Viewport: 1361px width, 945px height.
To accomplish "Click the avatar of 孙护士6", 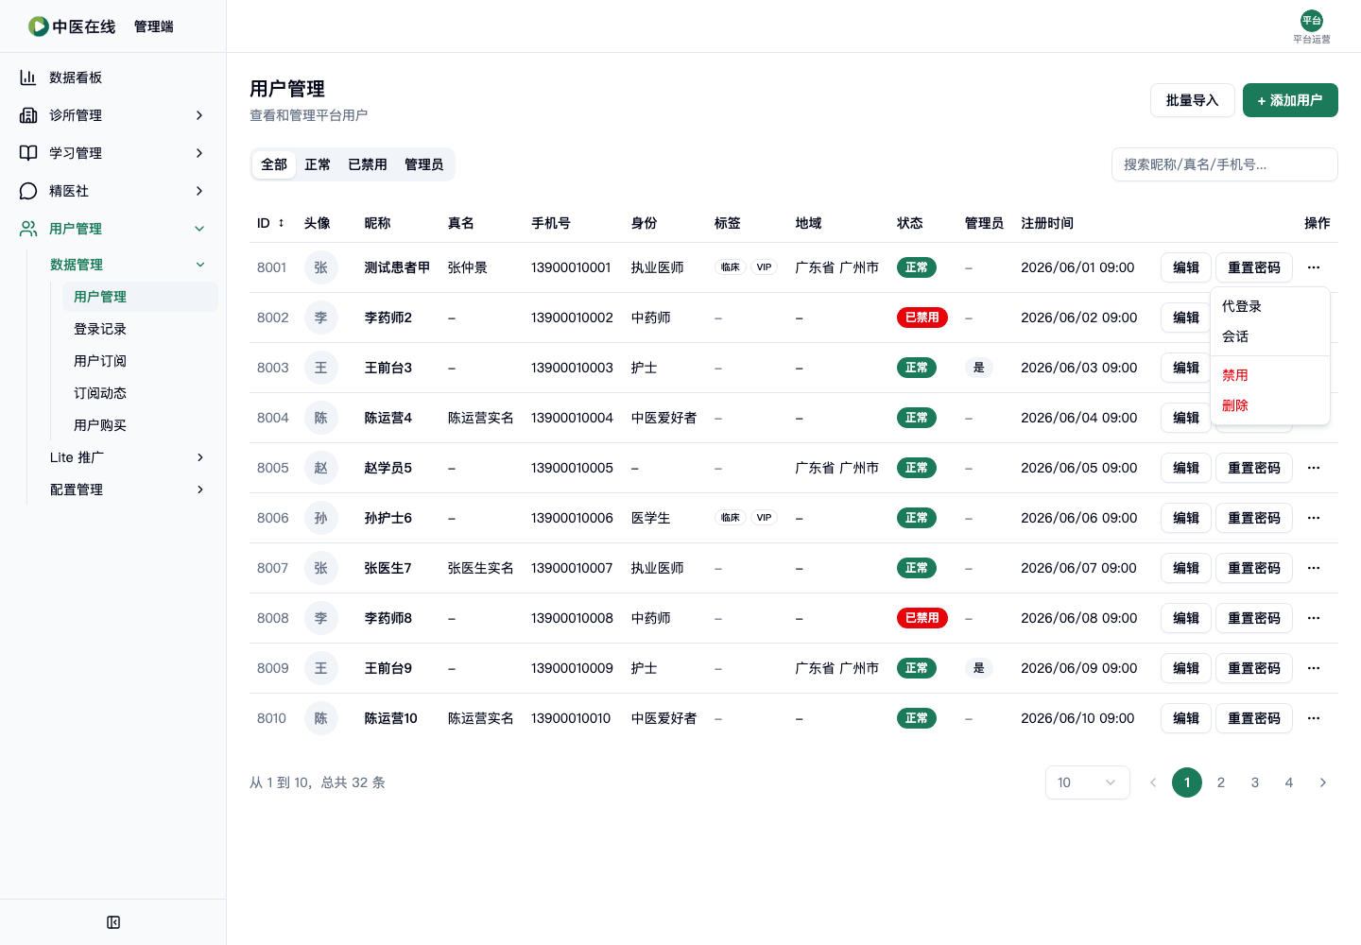I will click(x=321, y=518).
